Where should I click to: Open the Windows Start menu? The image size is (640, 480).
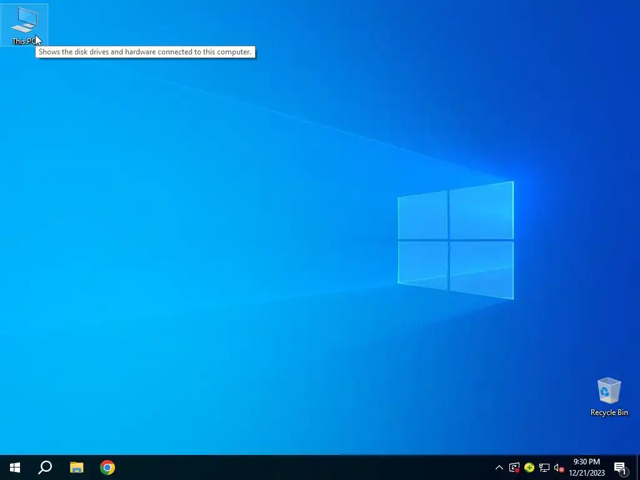(x=15, y=467)
